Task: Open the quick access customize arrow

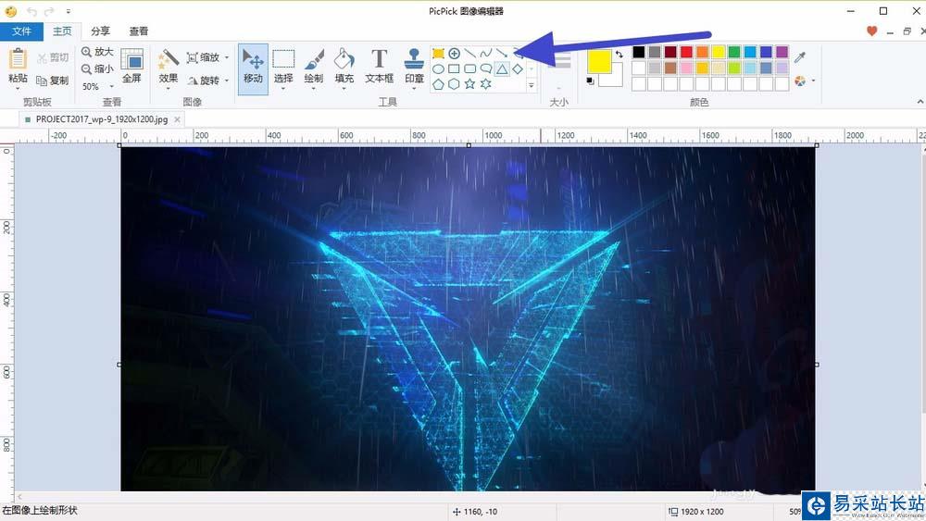Action: [x=69, y=11]
